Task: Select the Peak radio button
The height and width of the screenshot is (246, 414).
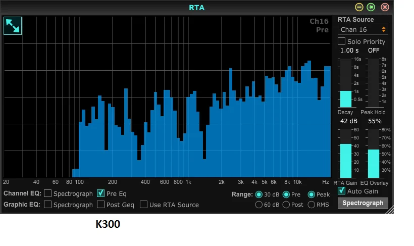Action: (312, 194)
